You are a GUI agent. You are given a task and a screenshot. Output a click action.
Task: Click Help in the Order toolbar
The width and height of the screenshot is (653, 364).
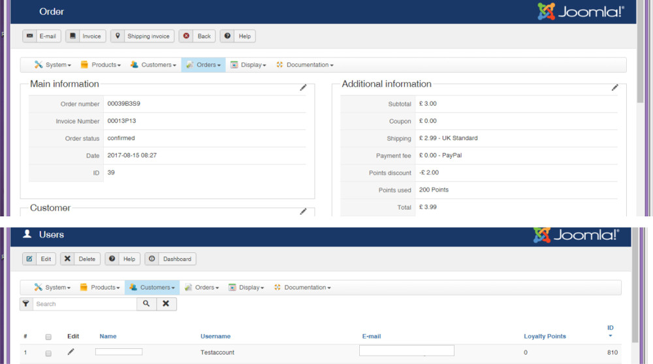[x=238, y=37]
